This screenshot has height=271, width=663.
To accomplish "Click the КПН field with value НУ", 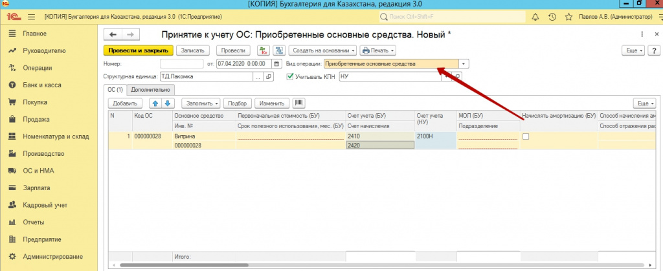I will coord(389,77).
